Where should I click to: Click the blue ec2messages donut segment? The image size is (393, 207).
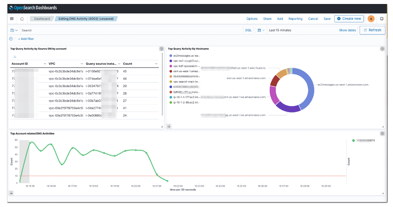coord(310,88)
